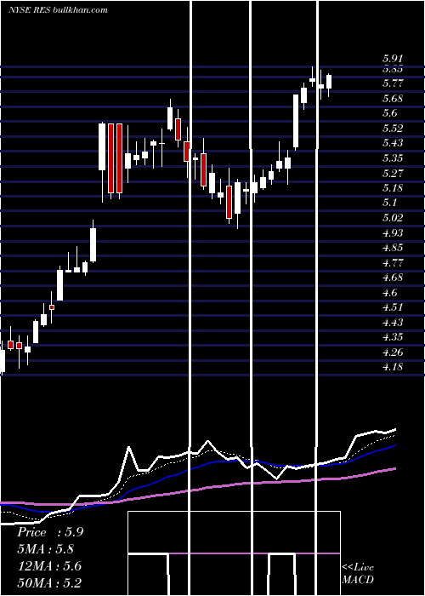Screen dimensions: 425x596
Task: Select the 4.26 price level label
Action: click(x=393, y=352)
